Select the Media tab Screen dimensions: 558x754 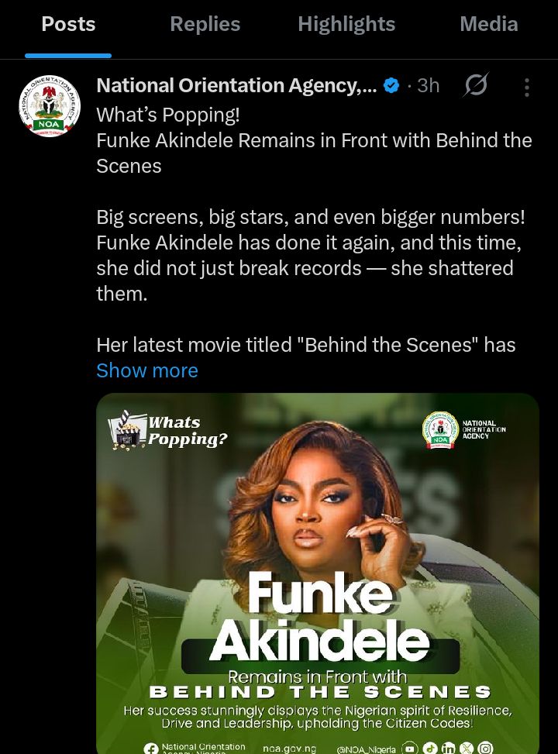tap(488, 24)
